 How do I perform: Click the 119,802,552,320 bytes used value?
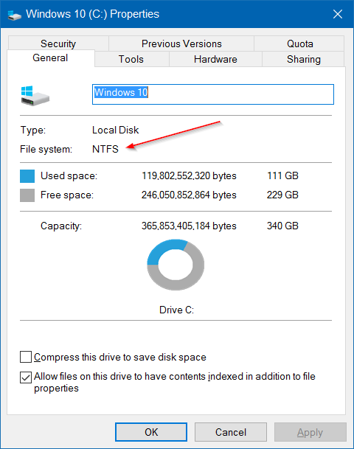[189, 175]
